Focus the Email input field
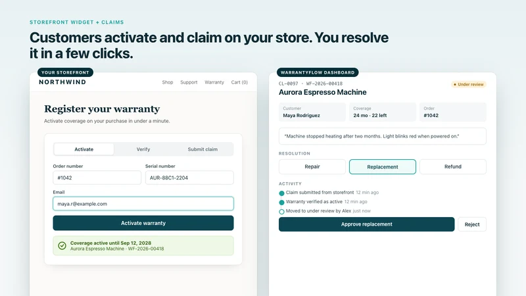The height and width of the screenshot is (296, 526). tap(143, 204)
